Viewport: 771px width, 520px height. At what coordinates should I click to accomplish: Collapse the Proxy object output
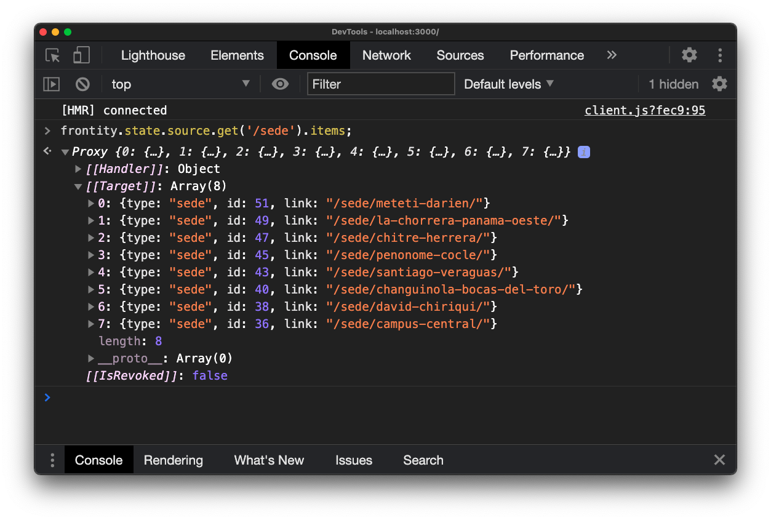[65, 152]
